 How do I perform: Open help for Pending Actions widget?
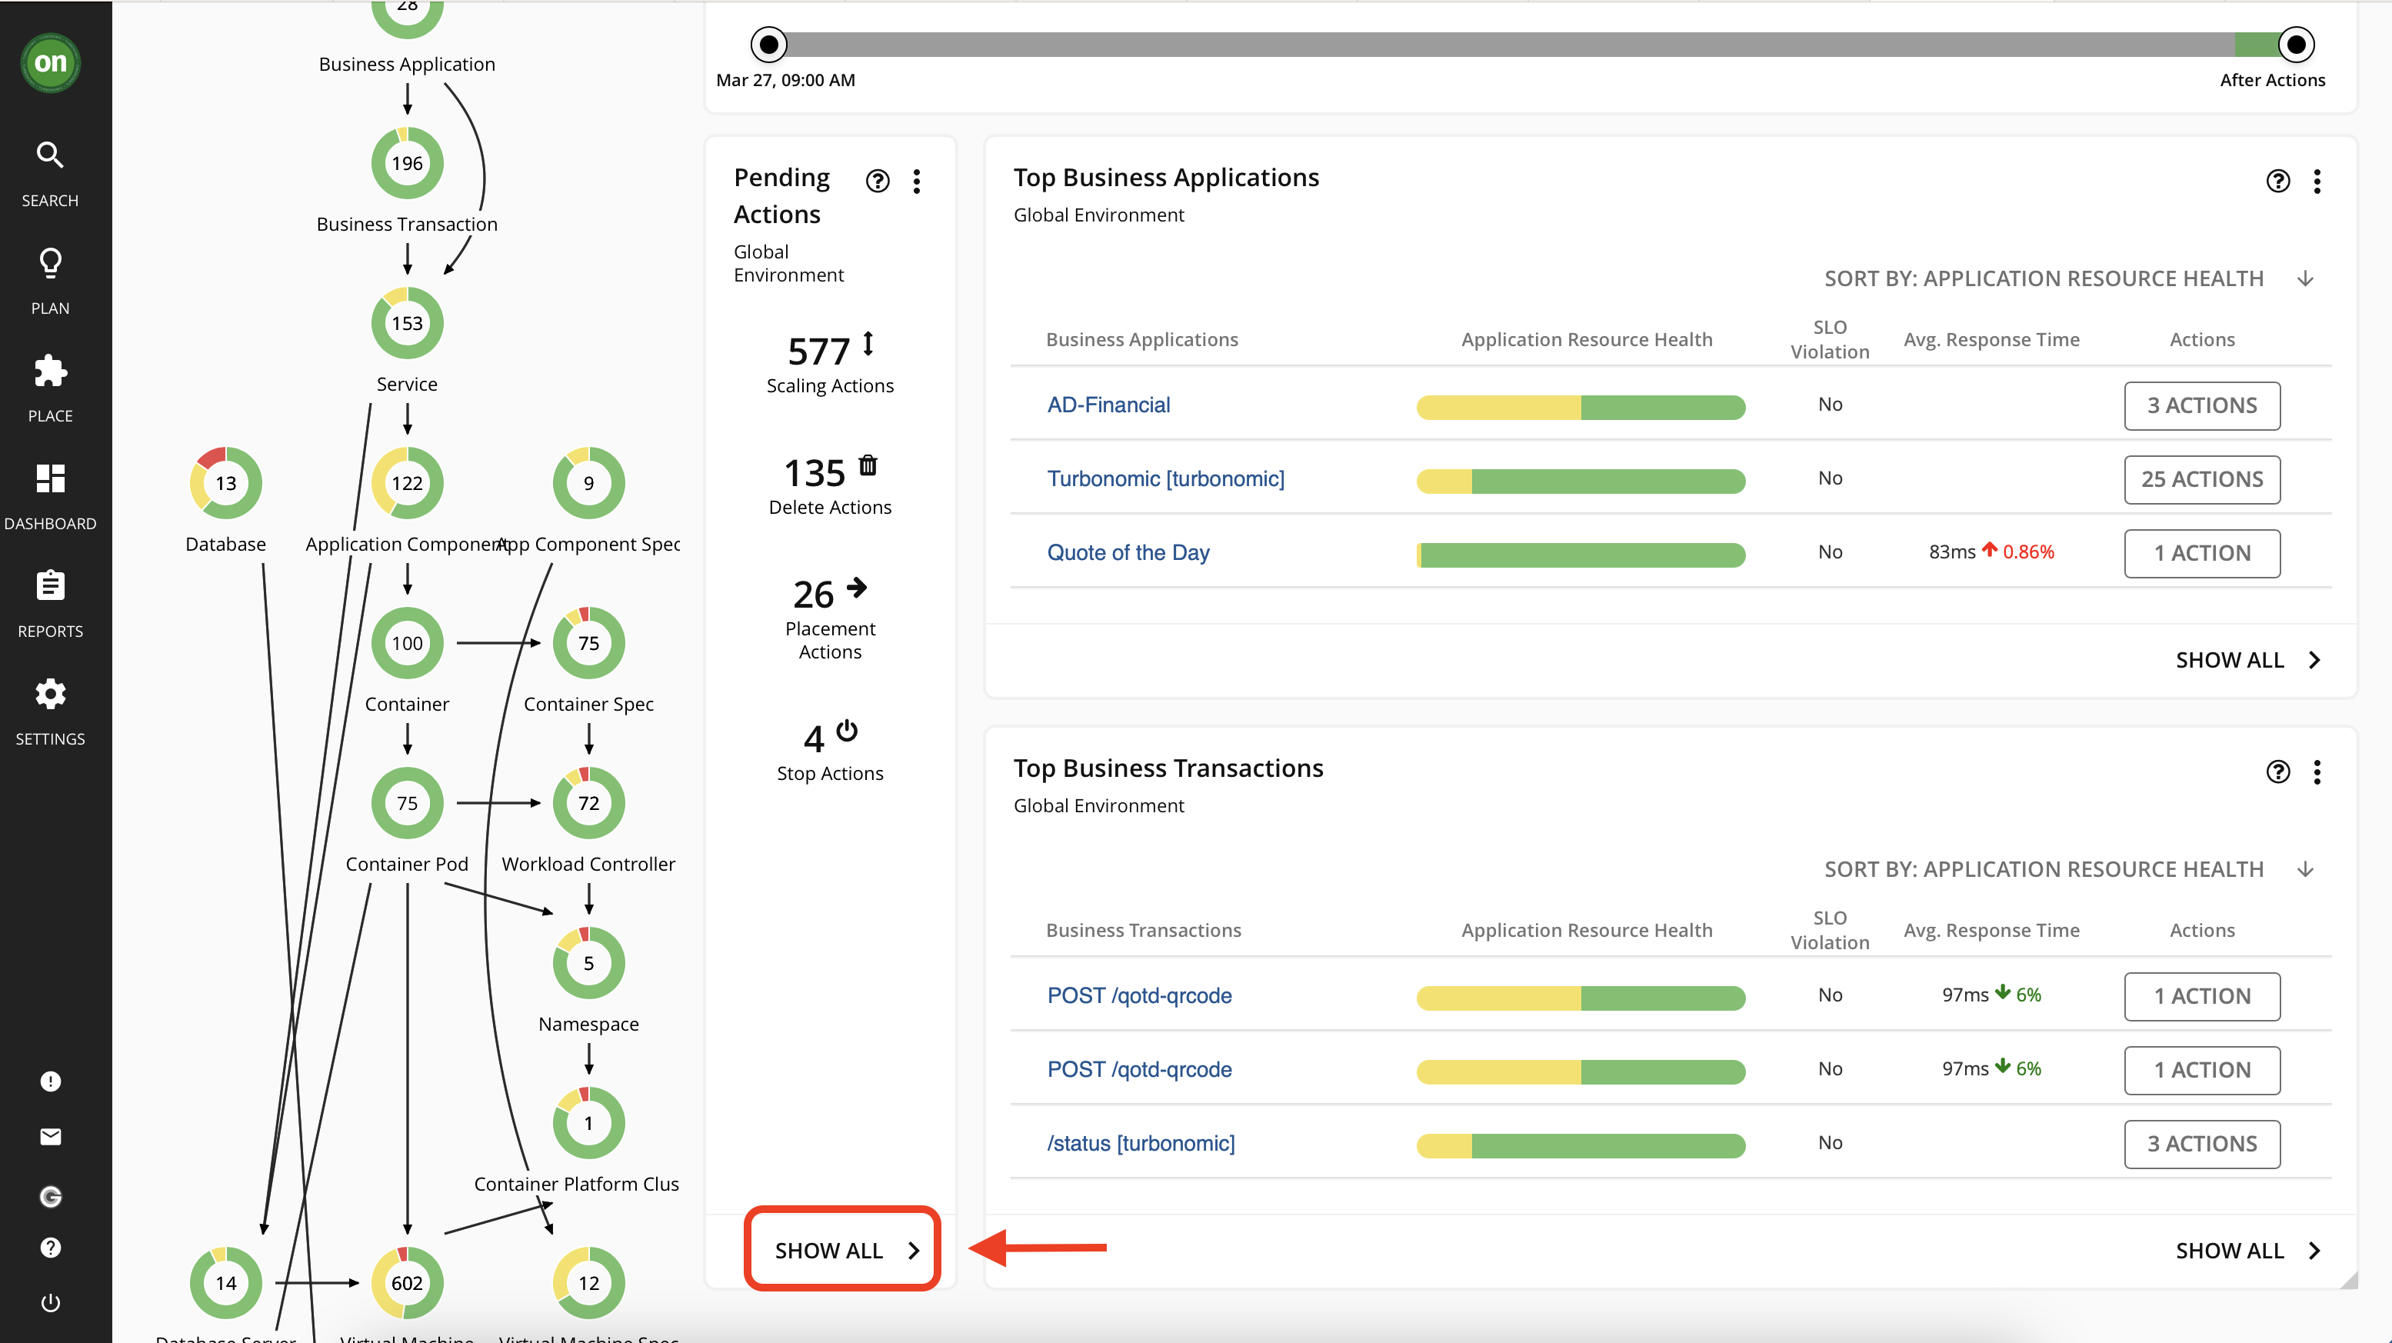coord(878,181)
